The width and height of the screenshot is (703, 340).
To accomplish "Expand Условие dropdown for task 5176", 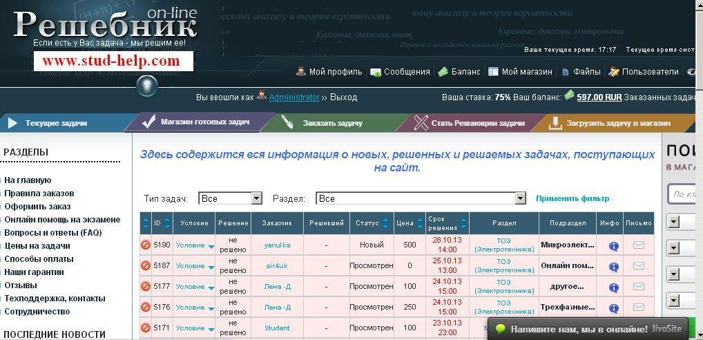I will pyautogui.click(x=211, y=309).
